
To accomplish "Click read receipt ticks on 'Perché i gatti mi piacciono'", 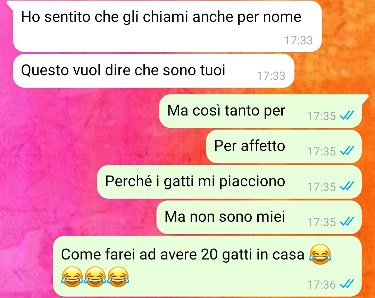I will (x=347, y=186).
